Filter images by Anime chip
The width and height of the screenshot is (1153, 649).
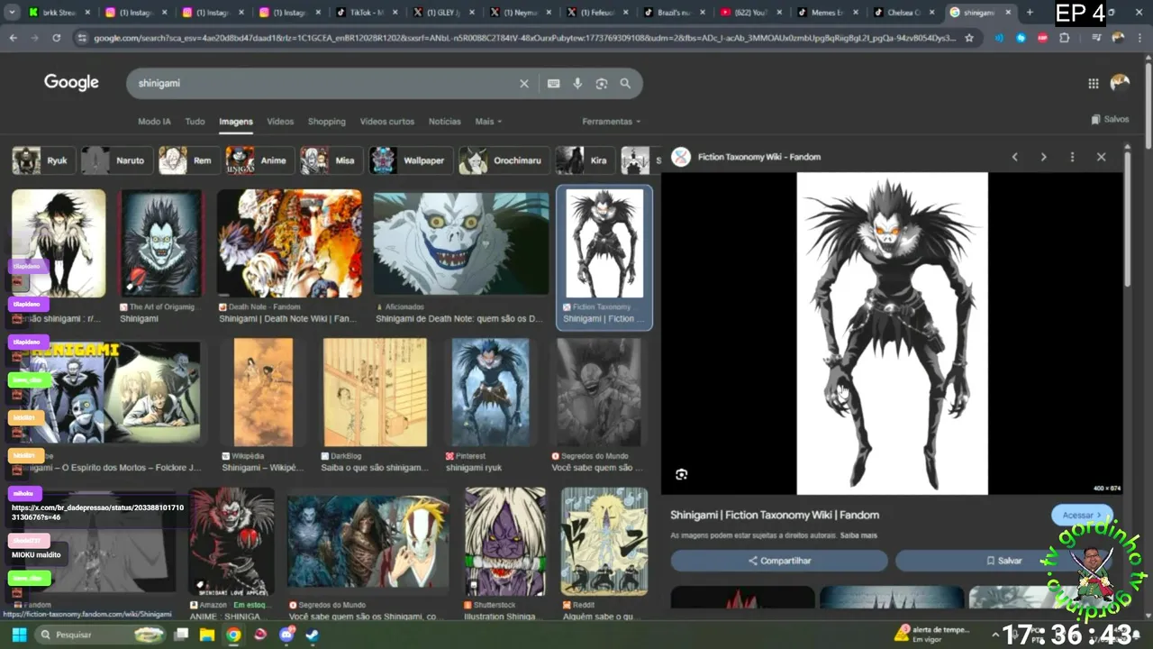259,160
